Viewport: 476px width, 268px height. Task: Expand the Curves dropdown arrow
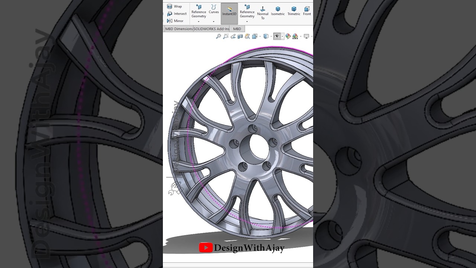214,22
